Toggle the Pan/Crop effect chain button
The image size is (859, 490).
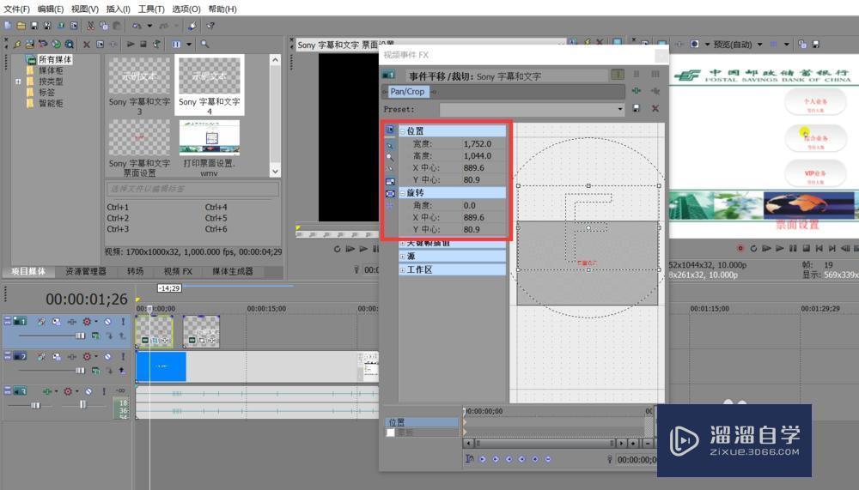[407, 92]
